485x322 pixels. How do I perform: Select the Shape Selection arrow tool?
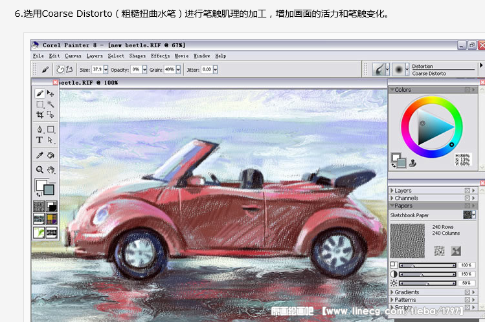(x=51, y=140)
